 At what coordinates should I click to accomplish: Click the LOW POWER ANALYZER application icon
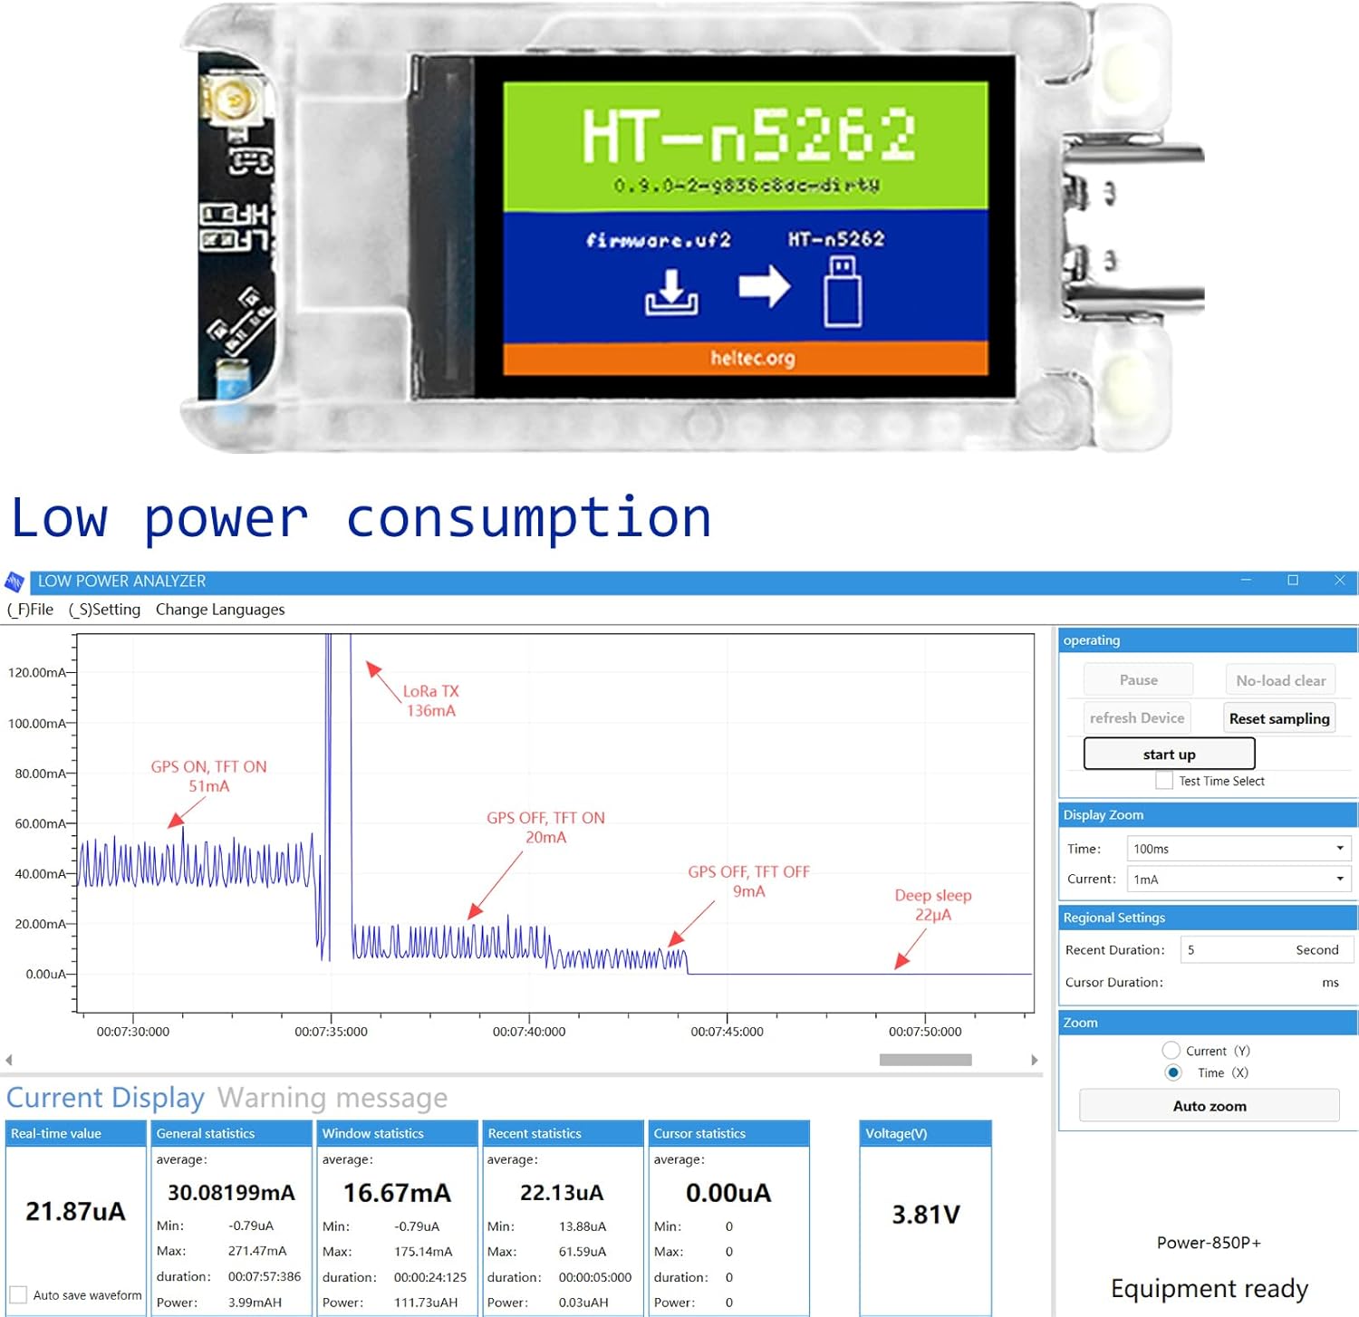tap(14, 581)
